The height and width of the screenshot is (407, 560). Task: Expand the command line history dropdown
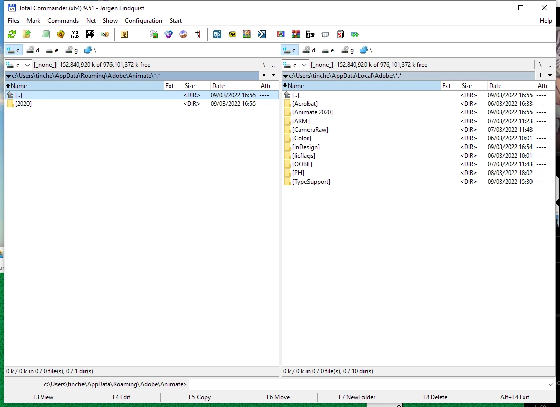tap(550, 384)
